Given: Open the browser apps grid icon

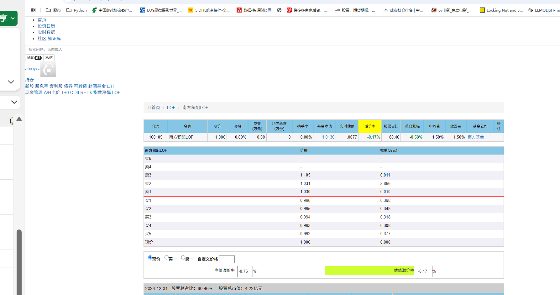Looking at the screenshot, I should pyautogui.click(x=33, y=10).
